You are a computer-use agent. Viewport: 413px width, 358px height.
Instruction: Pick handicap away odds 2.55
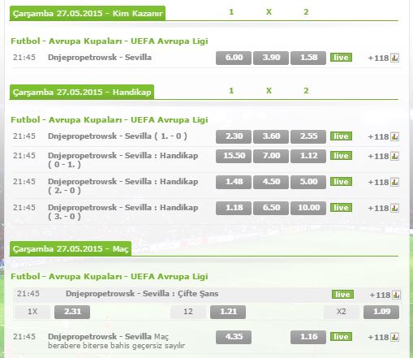point(308,136)
